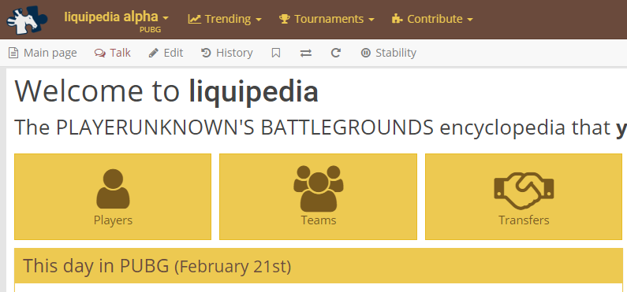Click the PUBG label under wiki name

point(151,30)
